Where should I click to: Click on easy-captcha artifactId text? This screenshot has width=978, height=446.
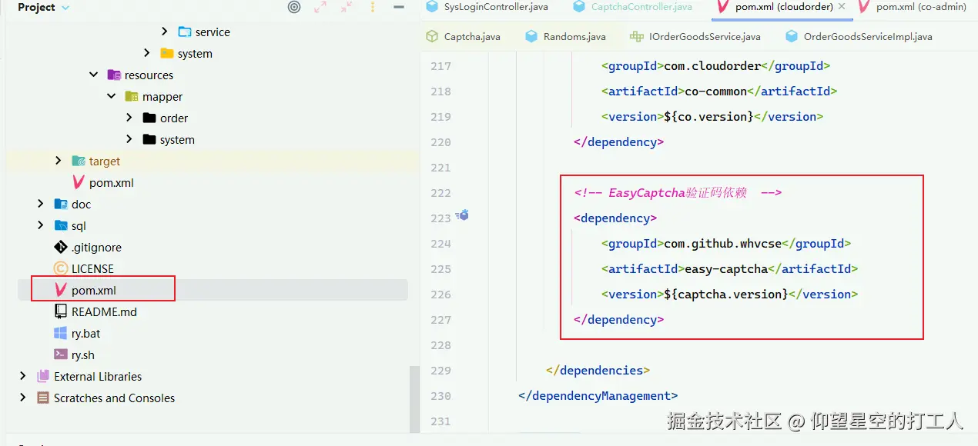pos(726,269)
